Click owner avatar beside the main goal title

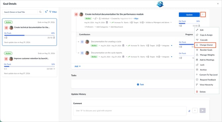(x=81, y=14)
